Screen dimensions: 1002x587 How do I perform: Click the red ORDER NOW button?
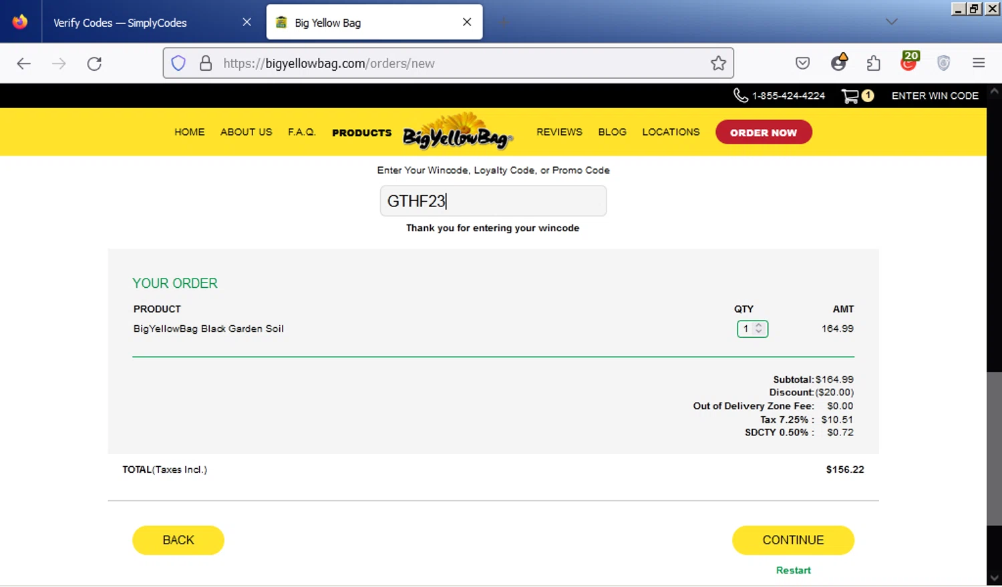764,132
